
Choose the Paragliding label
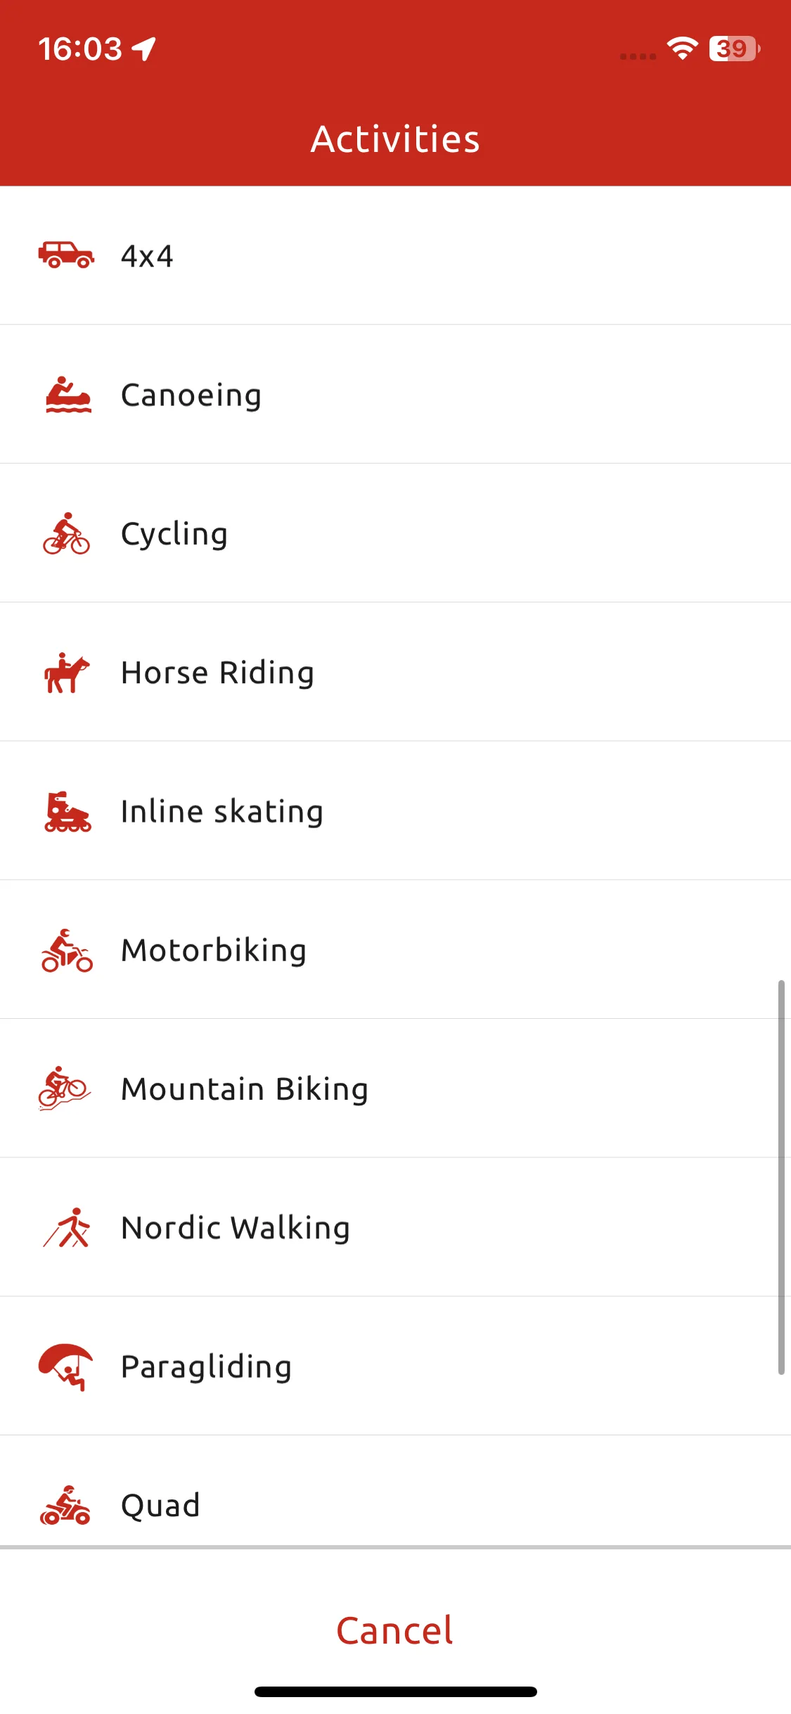206,1366
